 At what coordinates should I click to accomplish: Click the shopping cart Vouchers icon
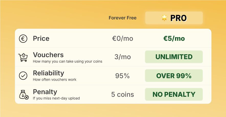pos(23,57)
